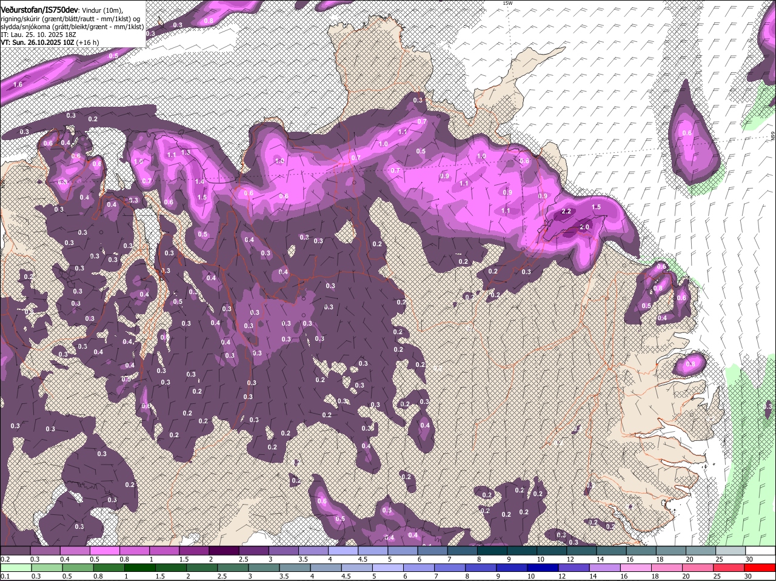Click the '0.2' label in the upper legend
The image size is (776, 581).
tap(5, 559)
